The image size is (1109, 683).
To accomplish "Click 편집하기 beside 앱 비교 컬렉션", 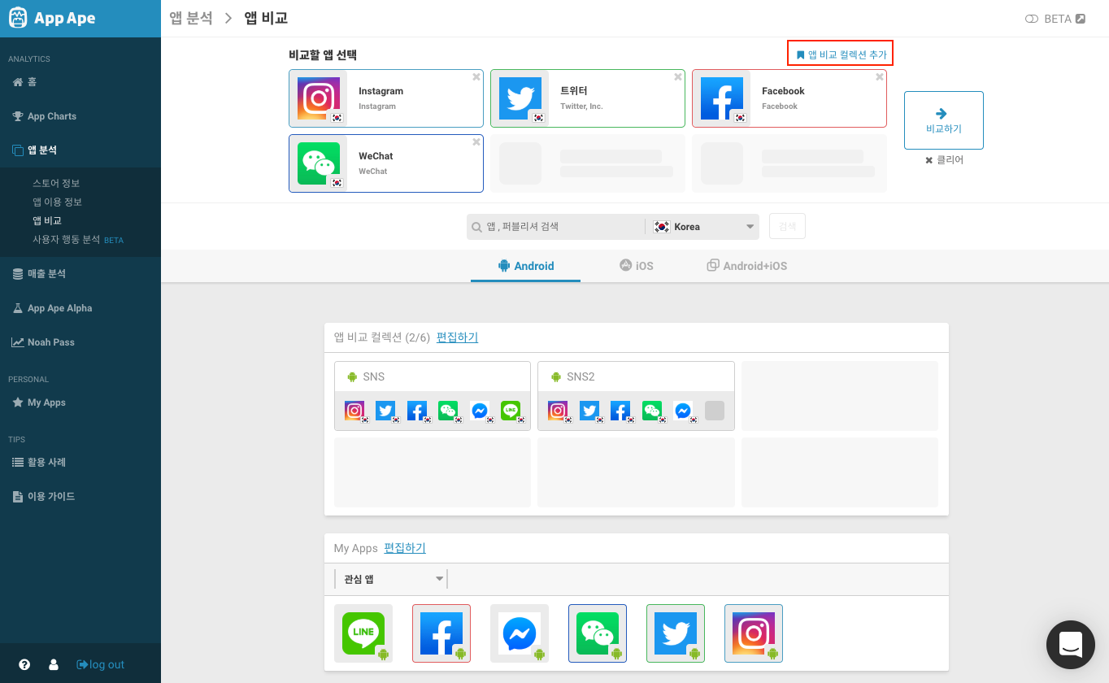I will coord(457,337).
